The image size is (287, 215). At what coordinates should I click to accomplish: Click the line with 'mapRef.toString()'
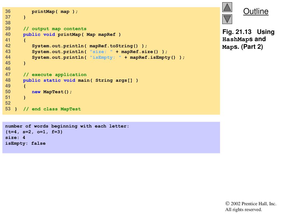pos(89,46)
